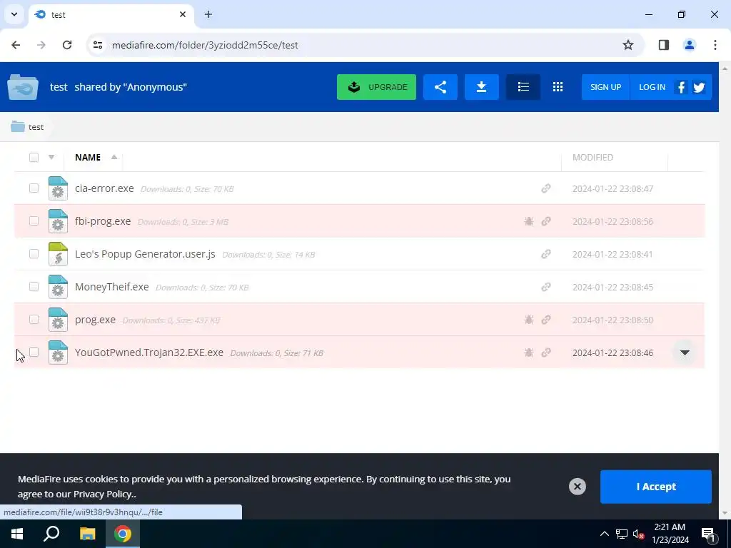Click the SIGN UP button
Screen dimensions: 731x548
click(x=605, y=87)
